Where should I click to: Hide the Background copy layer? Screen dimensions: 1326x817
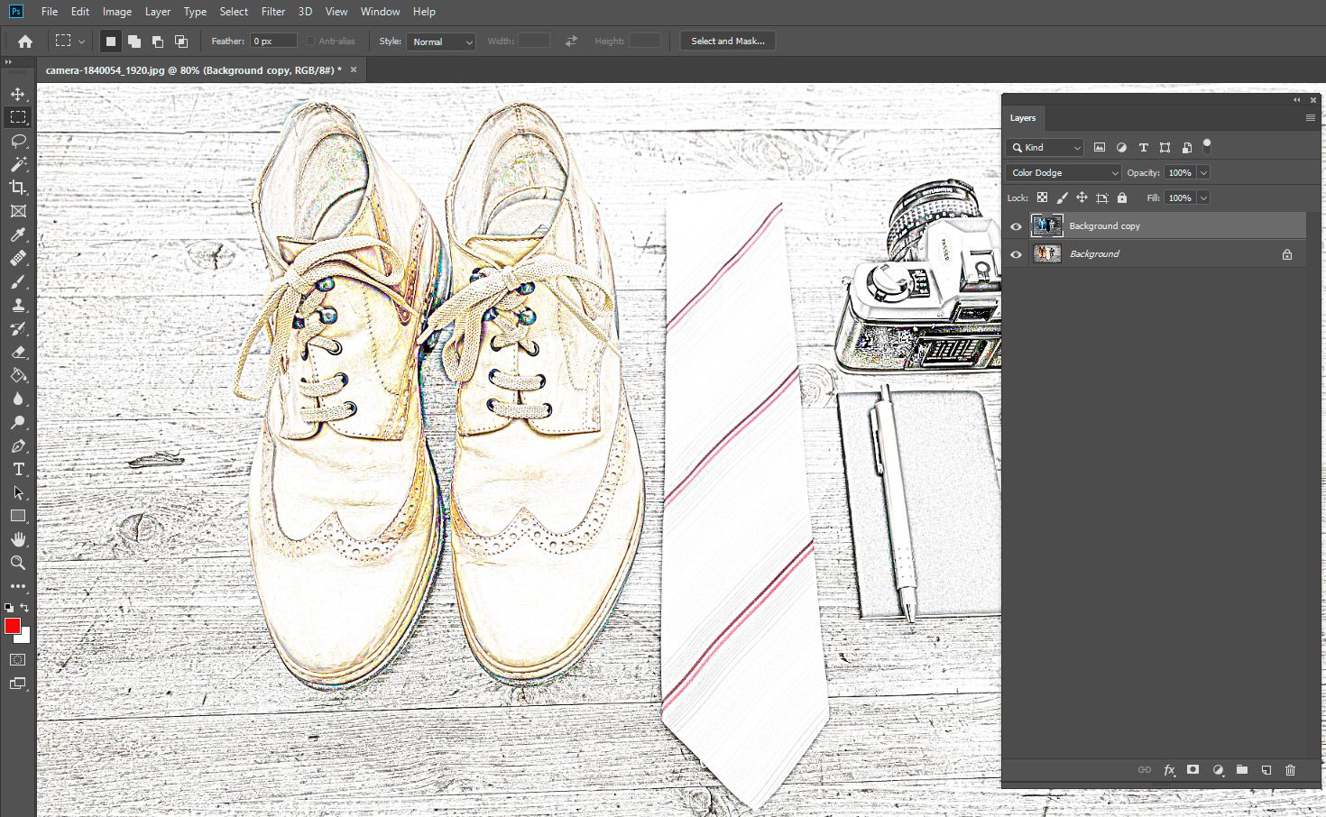click(1016, 226)
